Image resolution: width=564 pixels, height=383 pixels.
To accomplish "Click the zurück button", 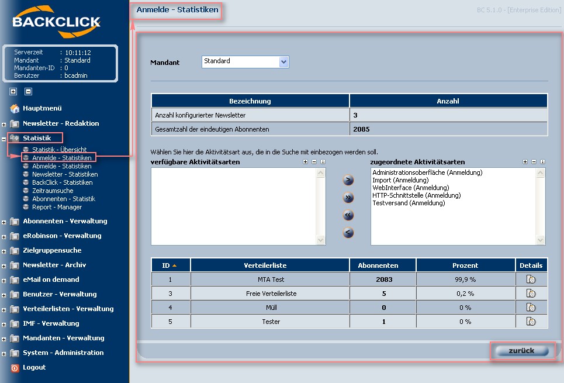I will pyautogui.click(x=521, y=351).
